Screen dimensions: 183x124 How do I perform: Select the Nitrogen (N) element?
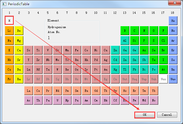[144, 31]
